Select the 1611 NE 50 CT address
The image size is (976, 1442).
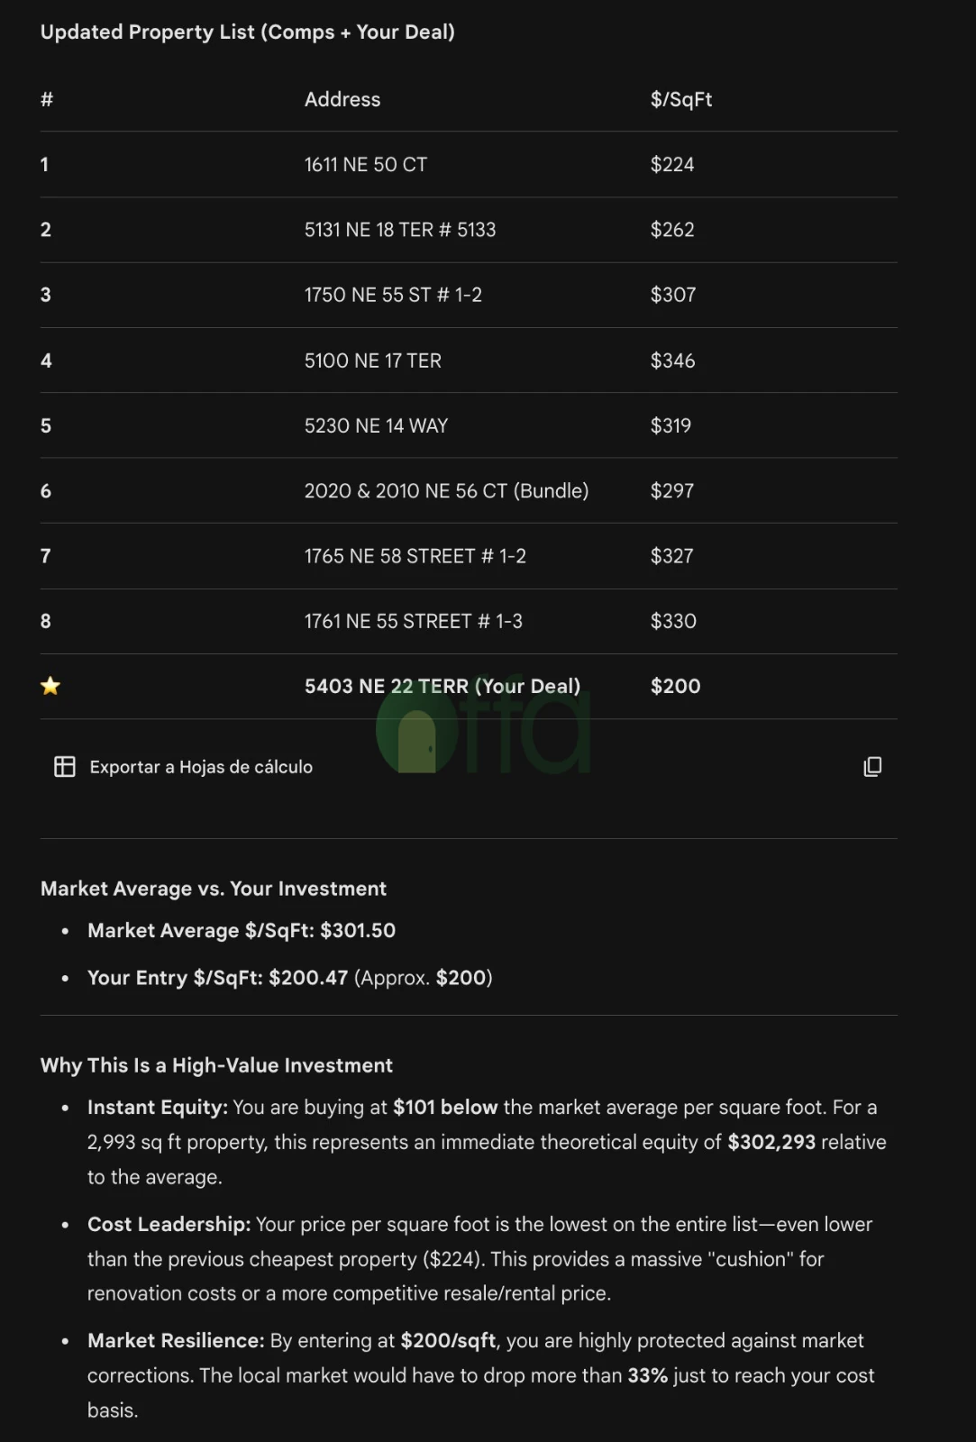[x=366, y=165]
